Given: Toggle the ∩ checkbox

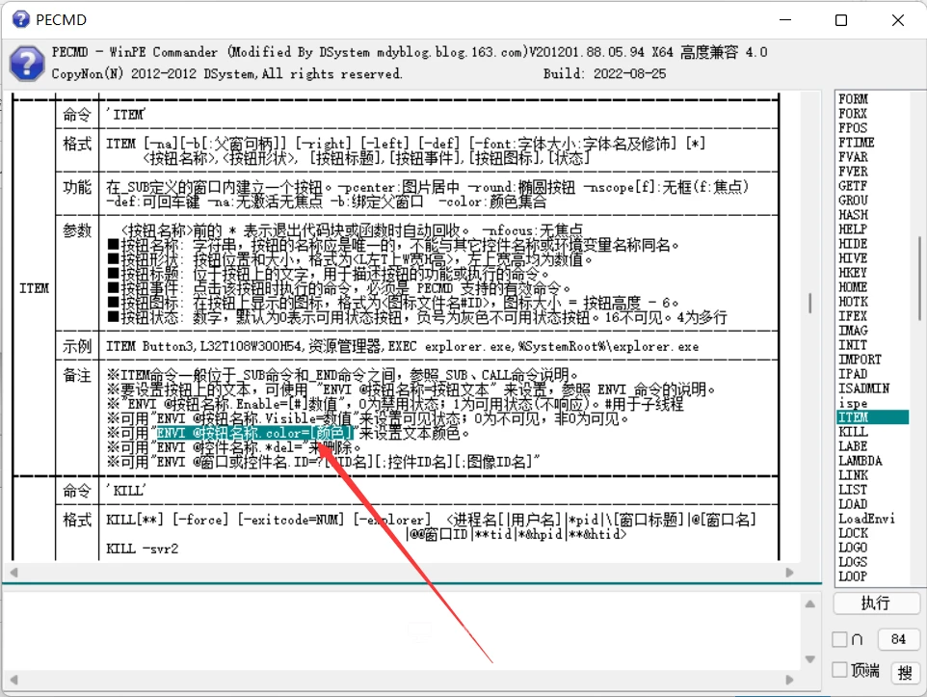Looking at the screenshot, I should 839,639.
